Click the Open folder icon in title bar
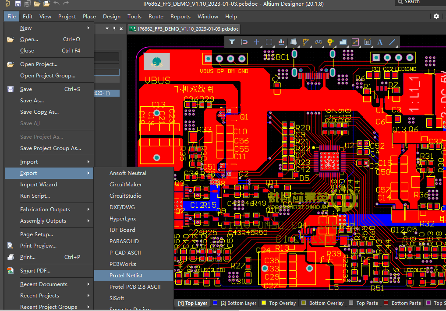The height and width of the screenshot is (311, 446). coord(37,3)
